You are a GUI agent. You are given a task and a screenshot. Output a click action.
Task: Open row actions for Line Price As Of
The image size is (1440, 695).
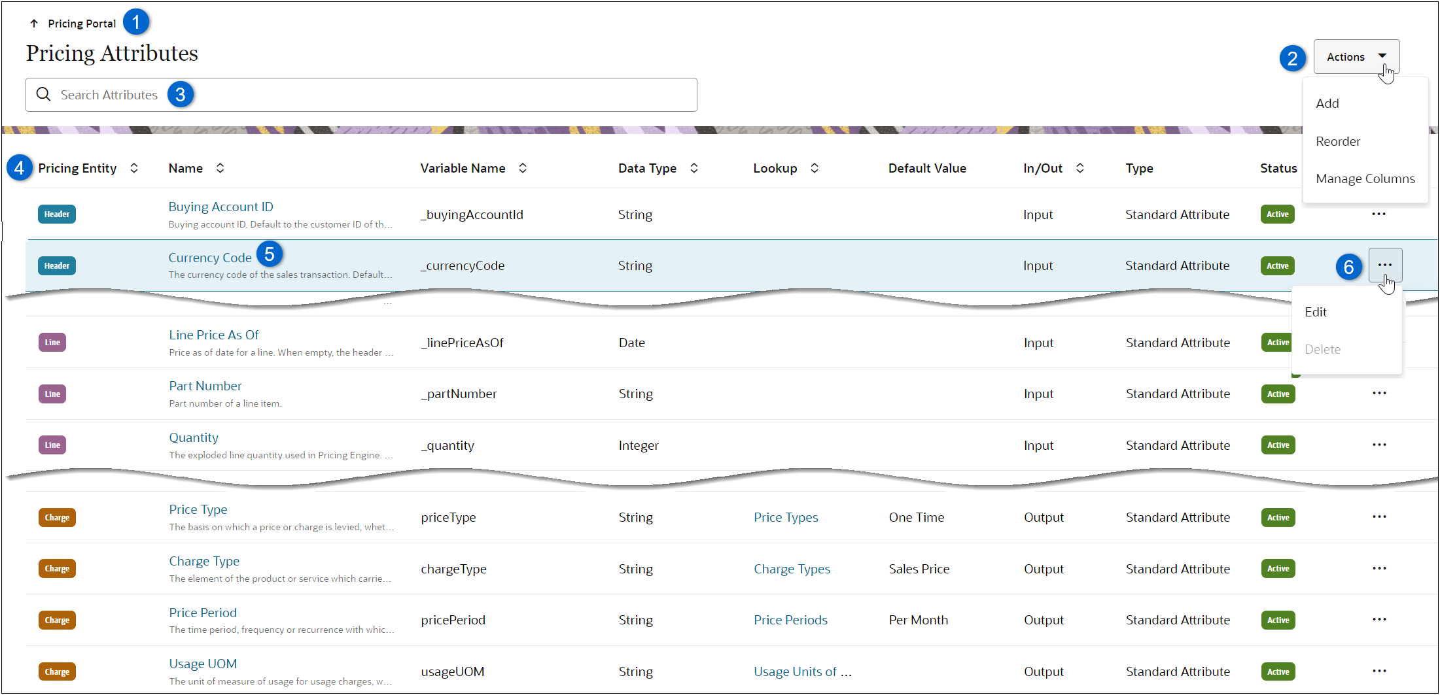(1379, 342)
